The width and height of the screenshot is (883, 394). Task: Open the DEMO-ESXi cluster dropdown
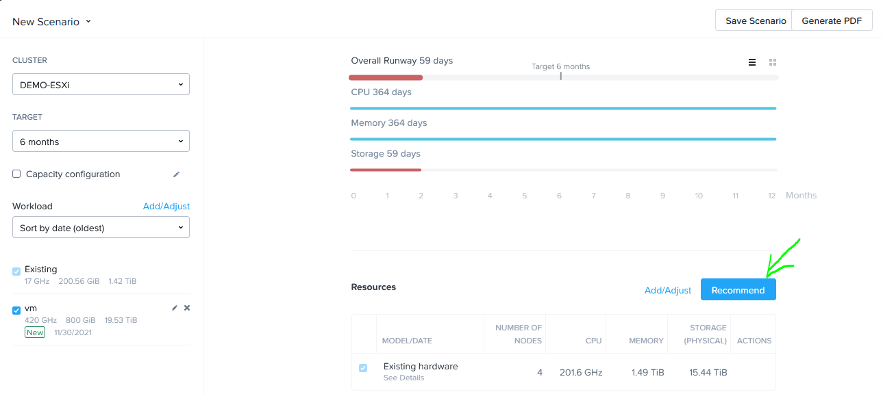pos(101,85)
